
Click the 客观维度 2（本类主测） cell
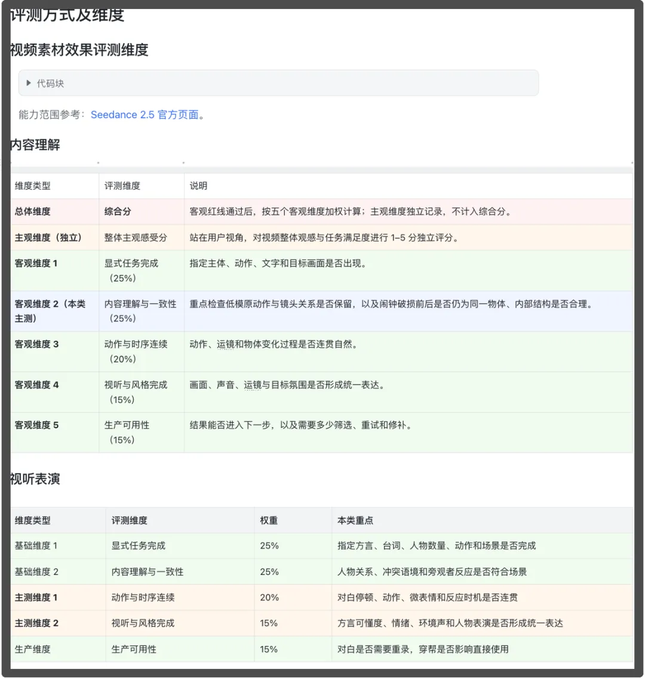pos(54,311)
